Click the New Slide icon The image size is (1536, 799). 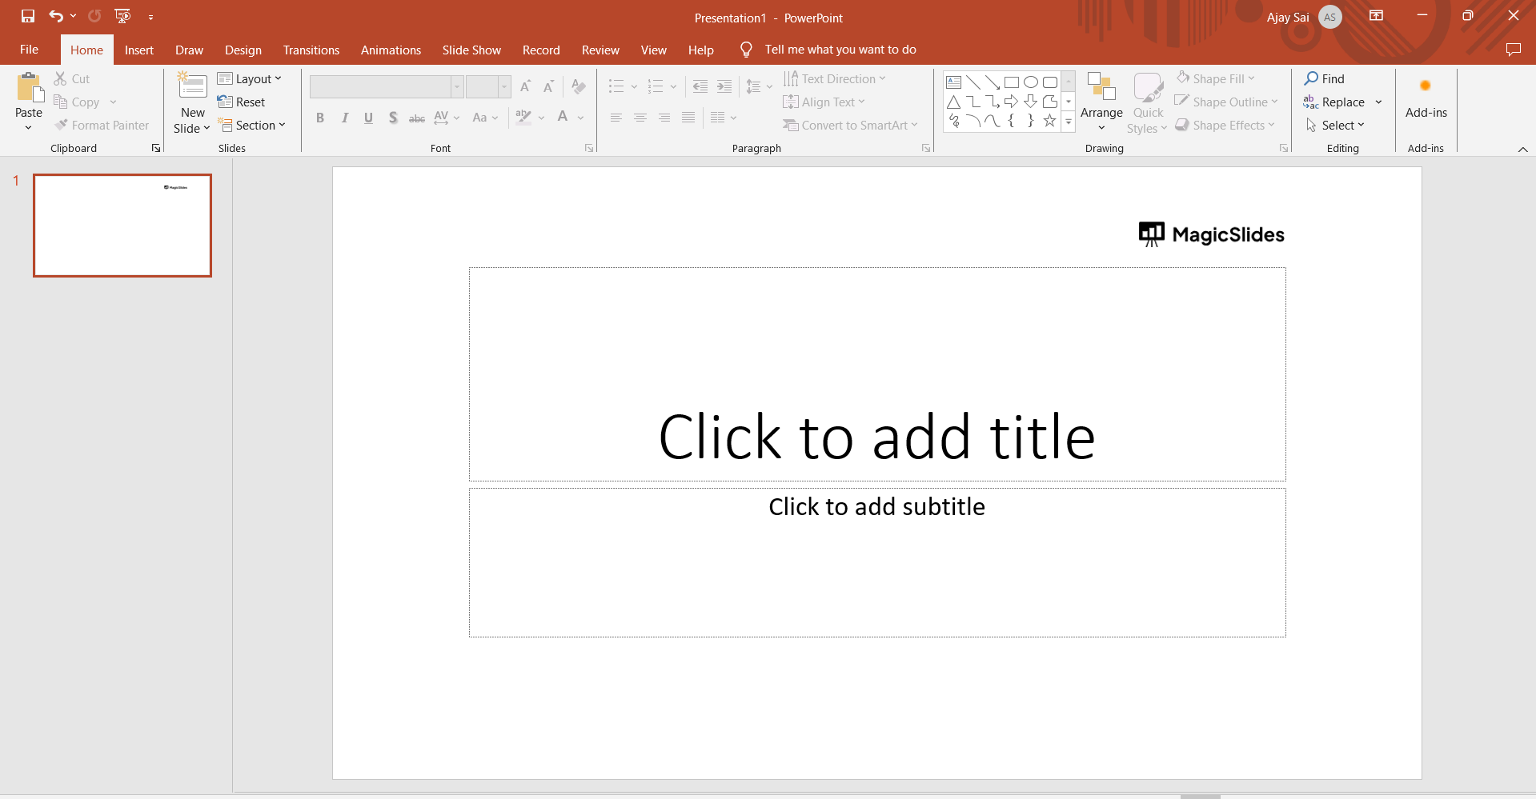click(192, 86)
